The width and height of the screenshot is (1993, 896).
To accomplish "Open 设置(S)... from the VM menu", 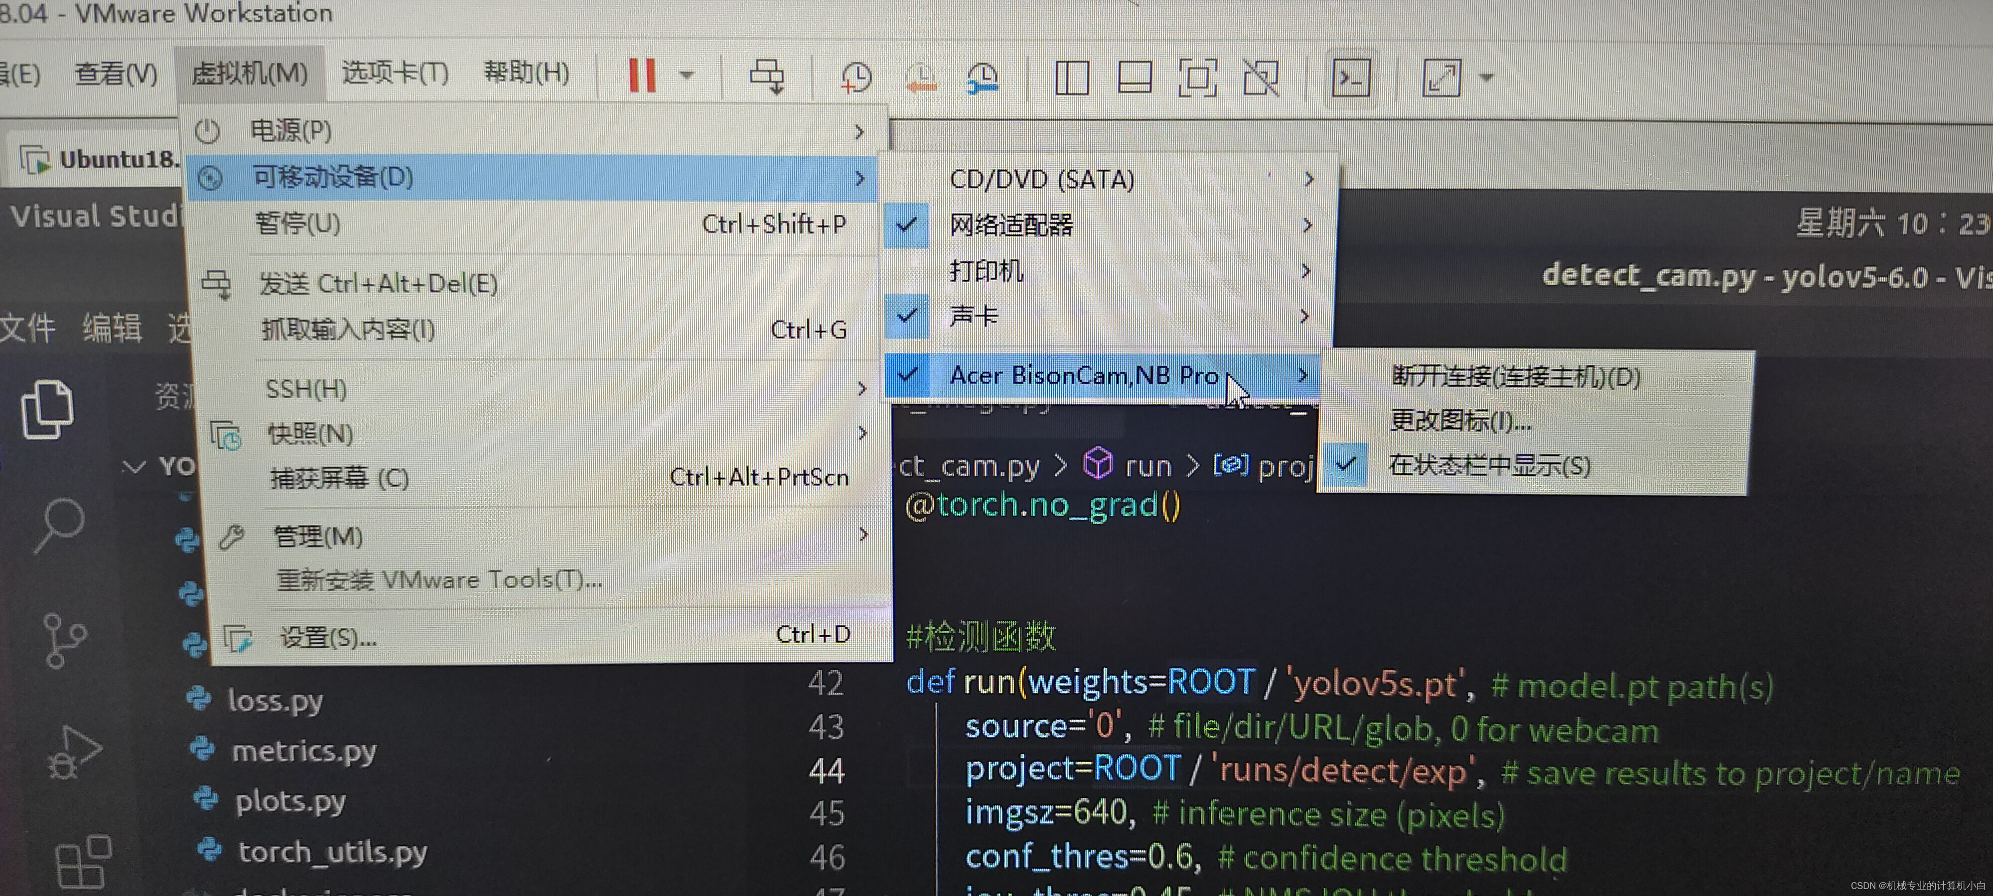I will 549,637.
